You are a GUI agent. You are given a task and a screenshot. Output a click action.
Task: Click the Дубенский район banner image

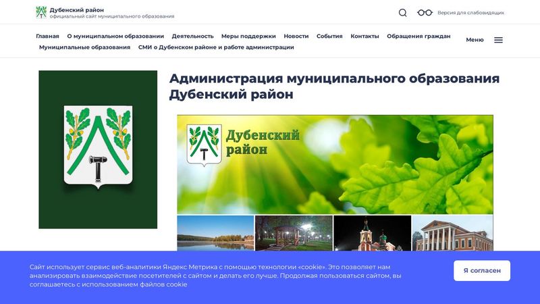pos(335,164)
